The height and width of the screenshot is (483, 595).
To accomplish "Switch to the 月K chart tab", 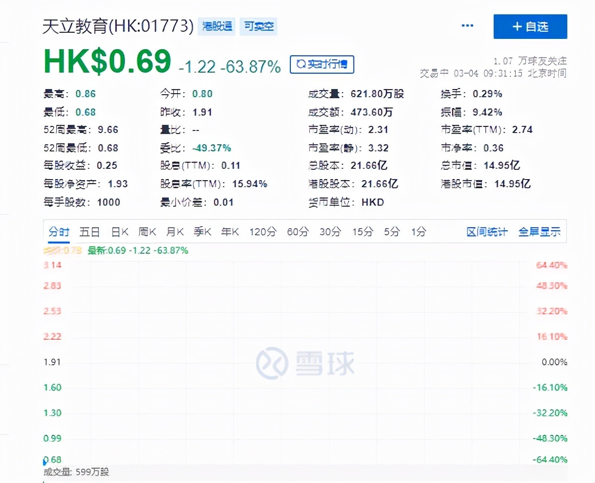I will 175,232.
